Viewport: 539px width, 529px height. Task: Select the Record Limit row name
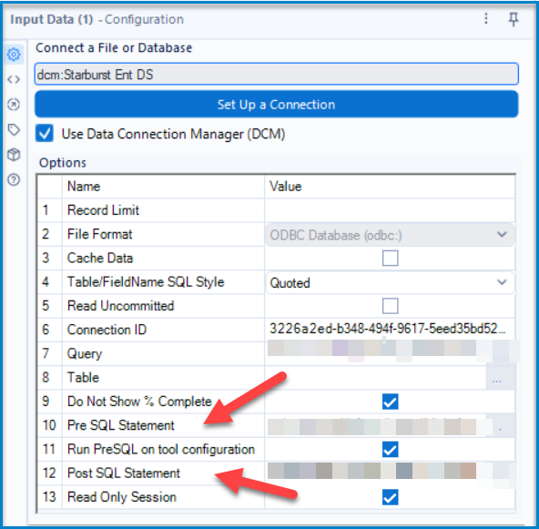103,210
